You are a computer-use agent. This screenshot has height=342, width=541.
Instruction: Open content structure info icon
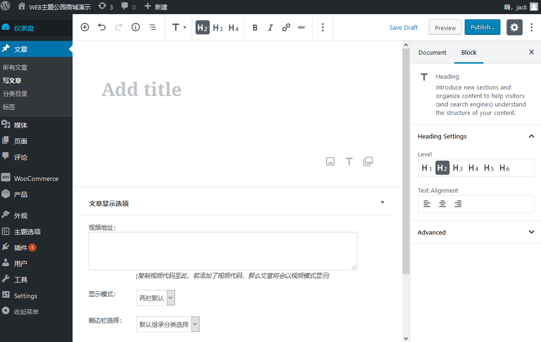point(135,27)
